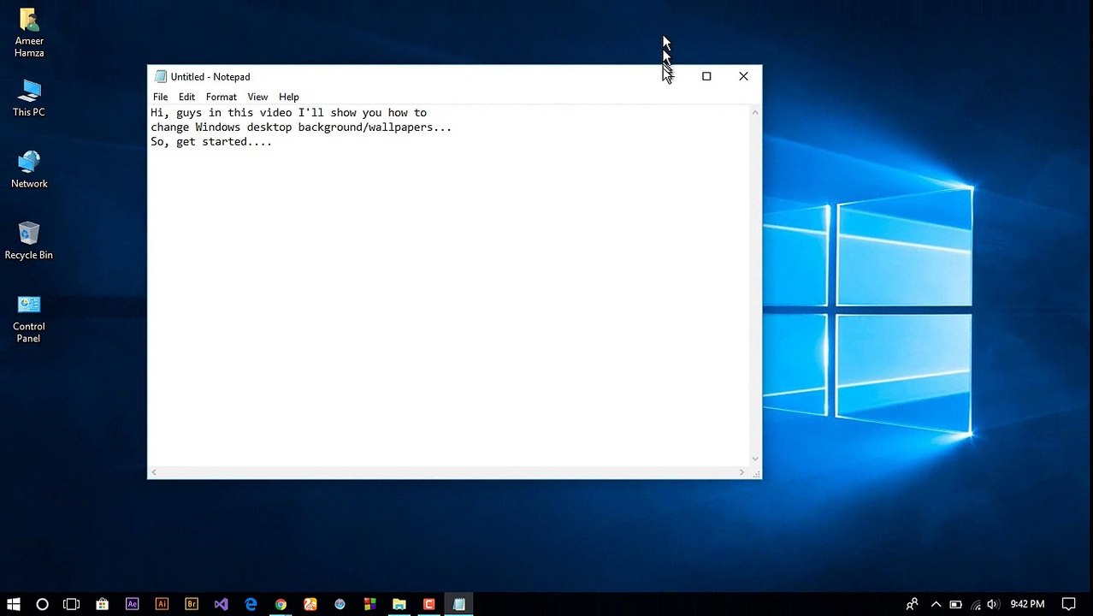Image resolution: width=1093 pixels, height=616 pixels.
Task: Launch Adobe Illustrator from taskbar
Action: 162,604
